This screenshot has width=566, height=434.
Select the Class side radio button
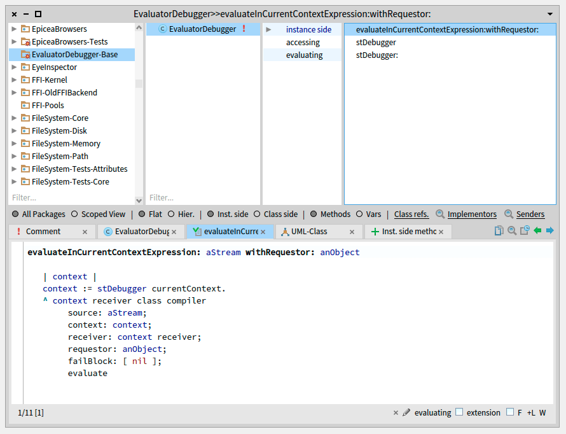click(x=258, y=214)
